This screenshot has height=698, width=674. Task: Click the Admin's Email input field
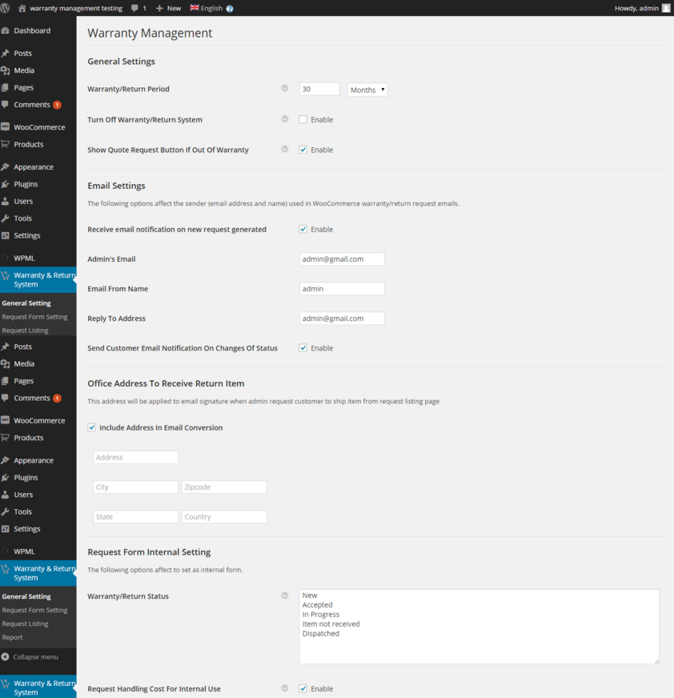(x=342, y=259)
